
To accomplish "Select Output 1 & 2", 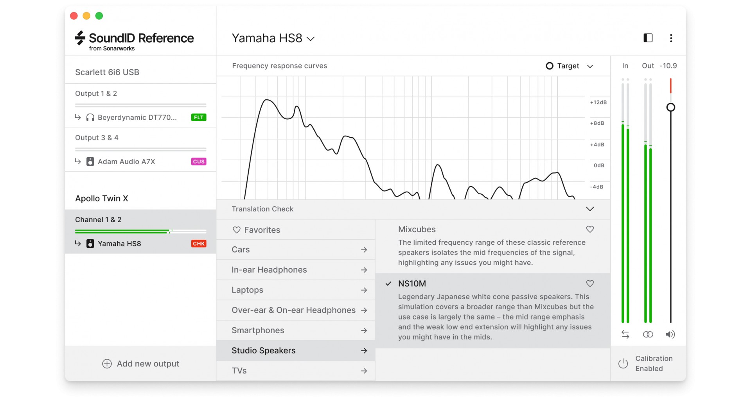I will click(96, 93).
